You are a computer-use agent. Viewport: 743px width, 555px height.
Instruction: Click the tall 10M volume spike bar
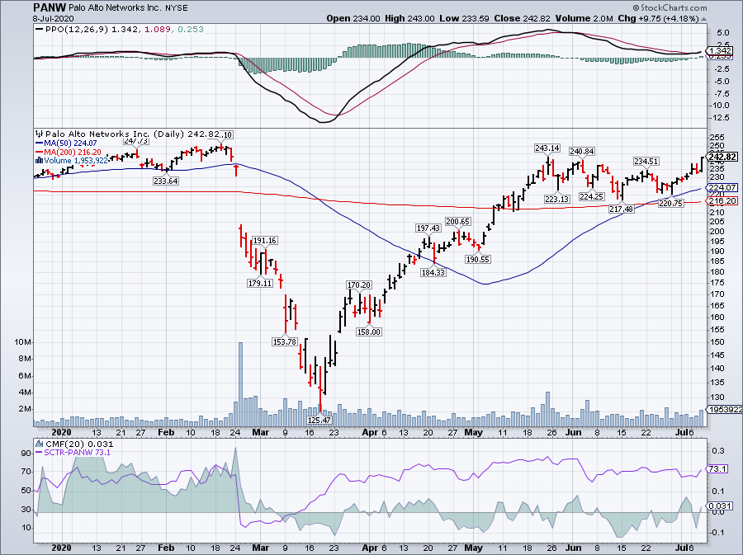(x=240, y=384)
